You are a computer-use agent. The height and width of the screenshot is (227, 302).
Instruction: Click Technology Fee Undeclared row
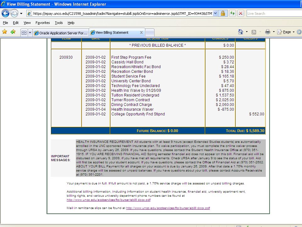click(x=135, y=86)
